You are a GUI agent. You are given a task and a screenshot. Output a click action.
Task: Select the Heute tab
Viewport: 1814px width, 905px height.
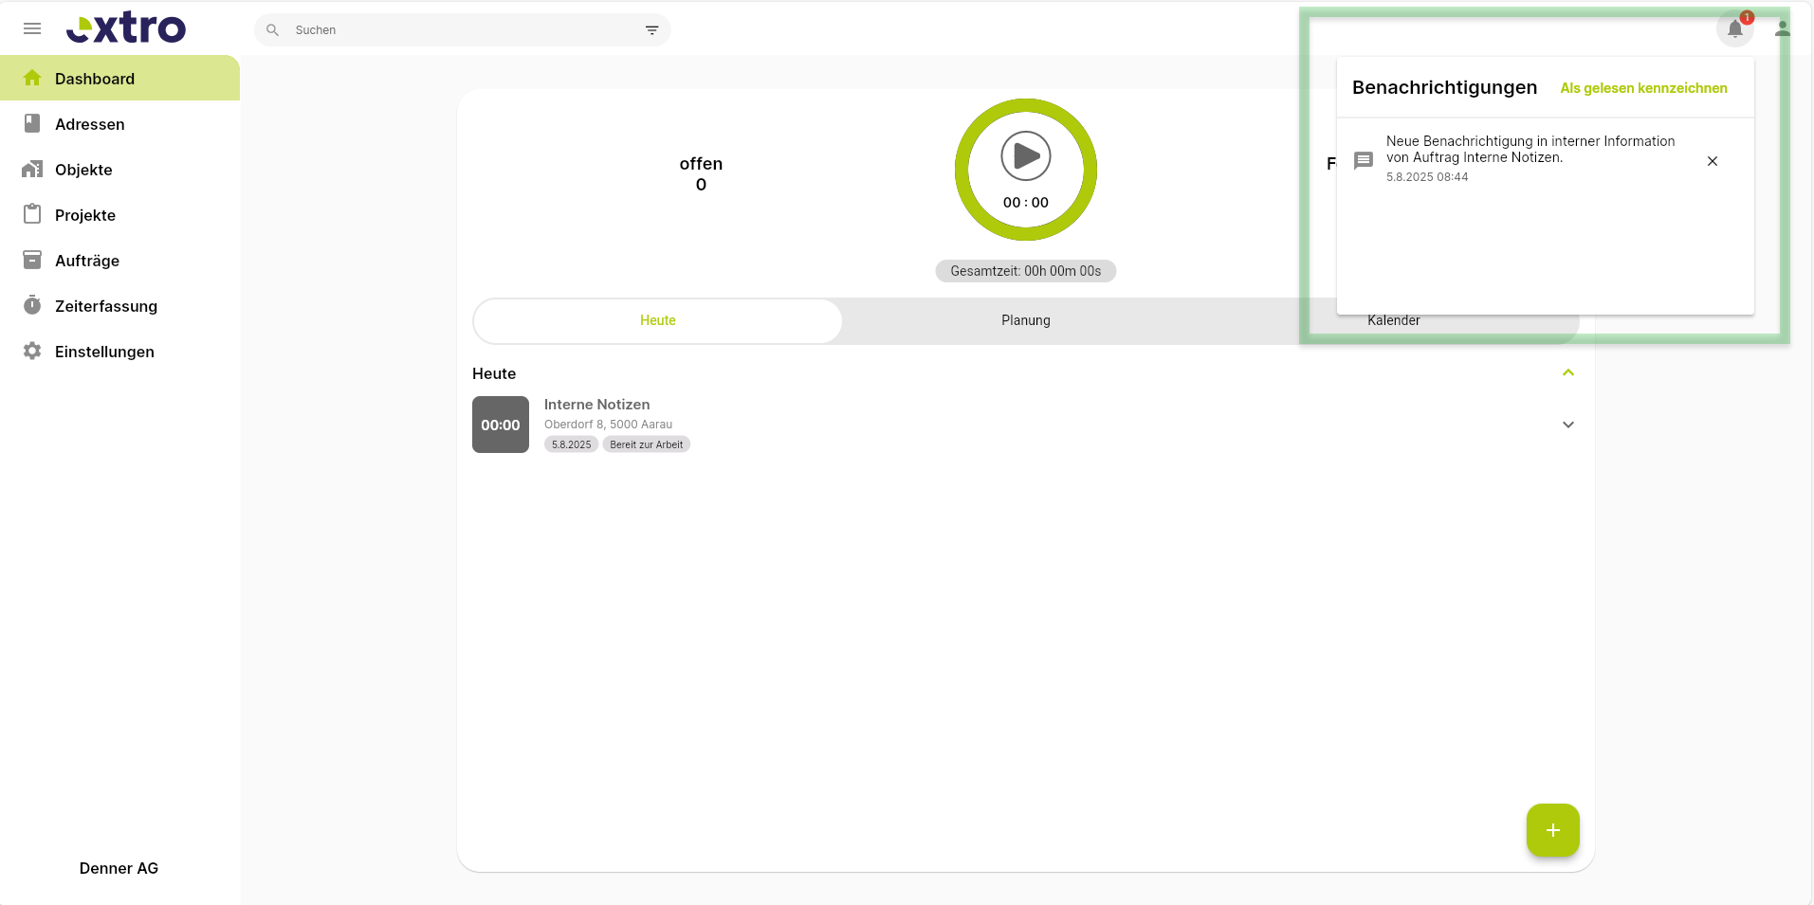coord(658,320)
